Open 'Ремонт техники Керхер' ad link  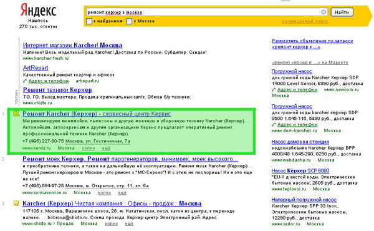57,90
